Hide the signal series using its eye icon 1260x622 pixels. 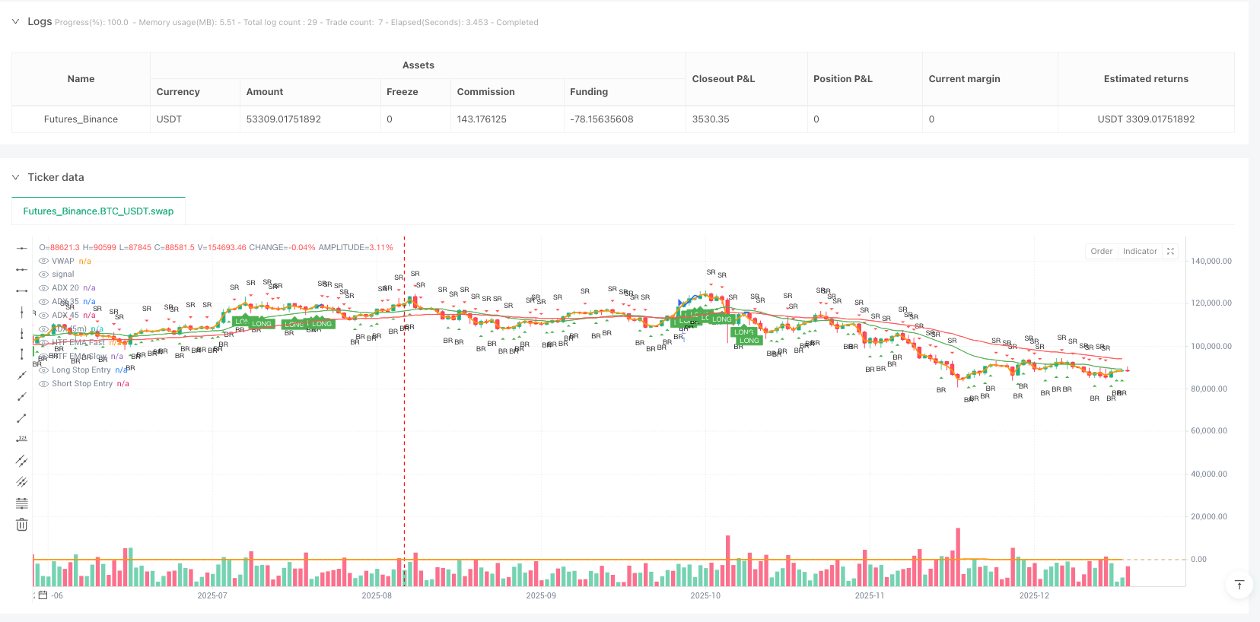[44, 275]
